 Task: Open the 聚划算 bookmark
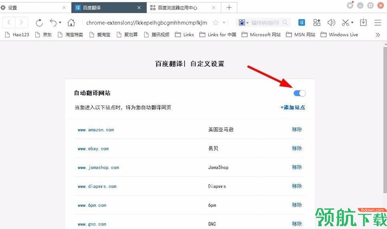127,35
